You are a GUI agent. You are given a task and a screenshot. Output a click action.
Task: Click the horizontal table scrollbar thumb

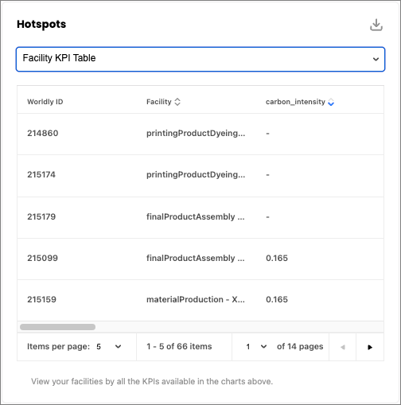[57, 327]
